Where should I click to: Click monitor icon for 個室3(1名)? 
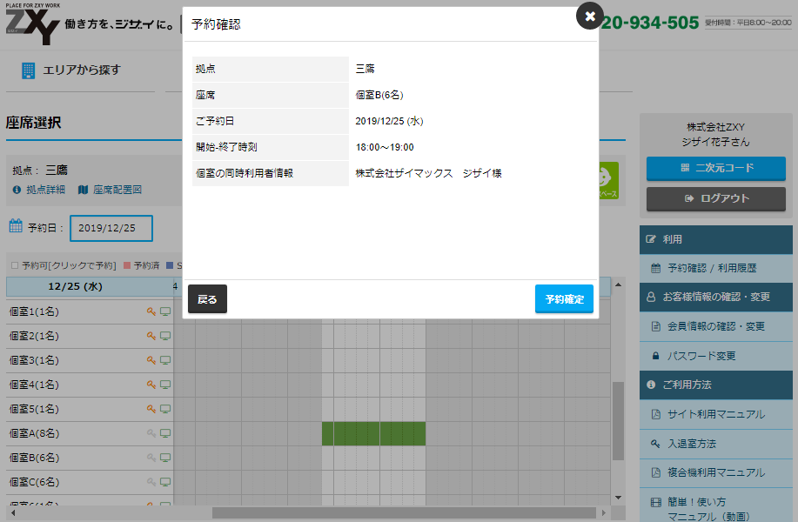165,360
